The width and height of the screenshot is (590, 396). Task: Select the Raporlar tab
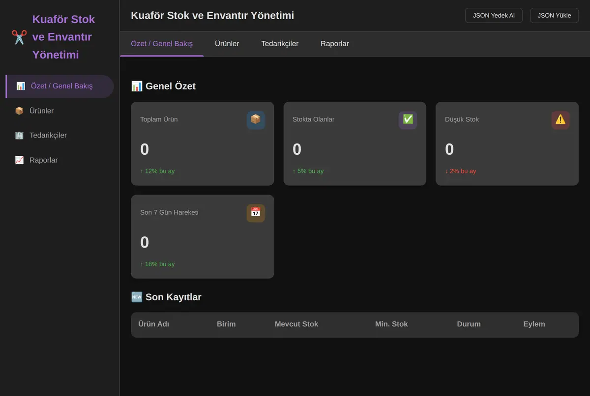click(335, 44)
